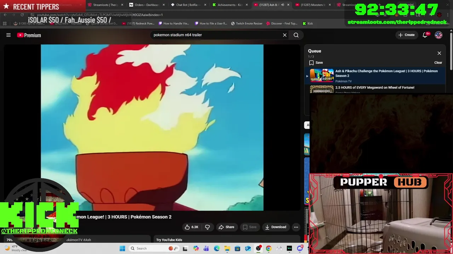The image size is (453, 254).
Task: Click Try YouTube Kids
Action: 169,240
